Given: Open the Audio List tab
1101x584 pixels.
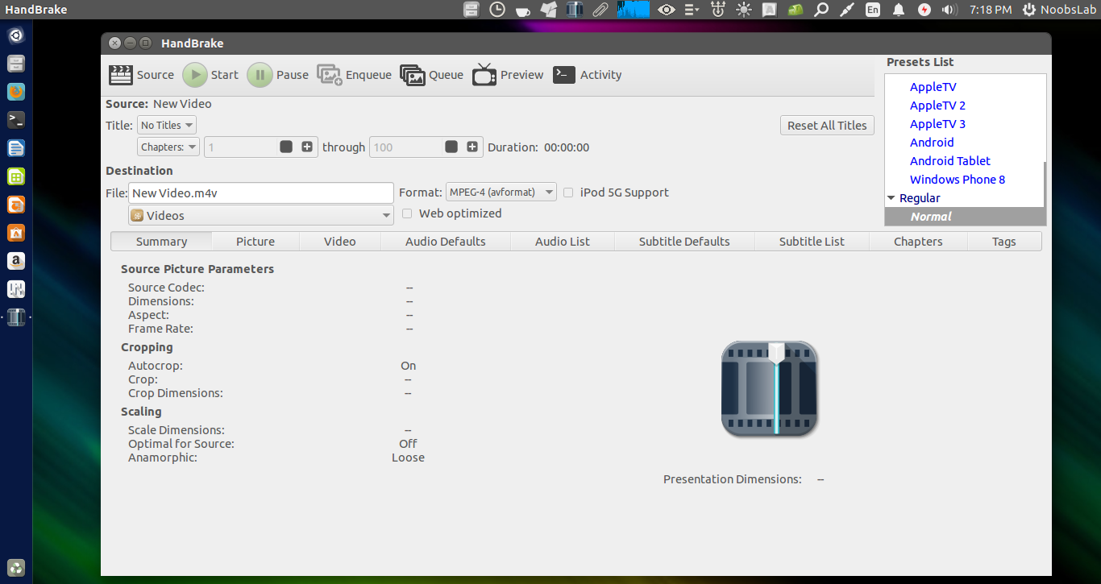Looking at the screenshot, I should [563, 241].
